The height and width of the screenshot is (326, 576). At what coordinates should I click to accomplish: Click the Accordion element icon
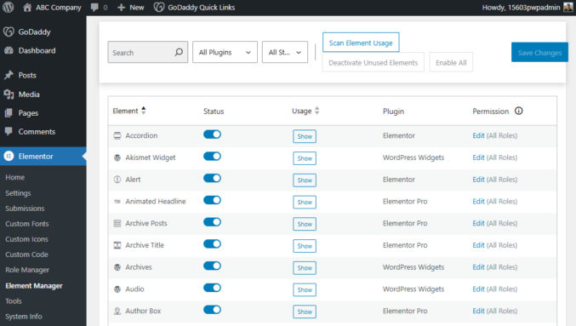click(117, 135)
